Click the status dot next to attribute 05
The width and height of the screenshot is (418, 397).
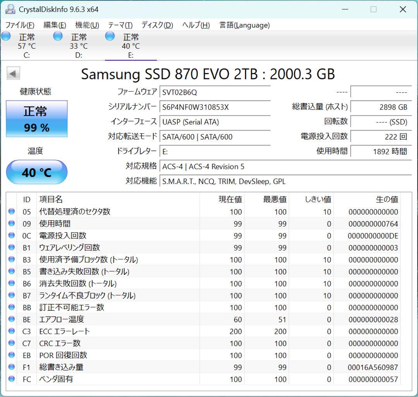pos(11,211)
